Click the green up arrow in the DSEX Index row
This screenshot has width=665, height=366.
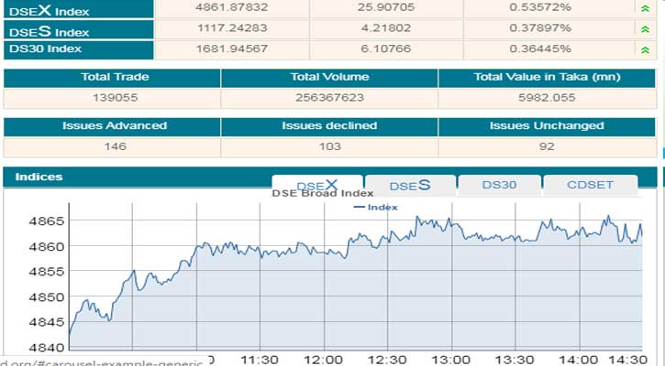tap(647, 8)
